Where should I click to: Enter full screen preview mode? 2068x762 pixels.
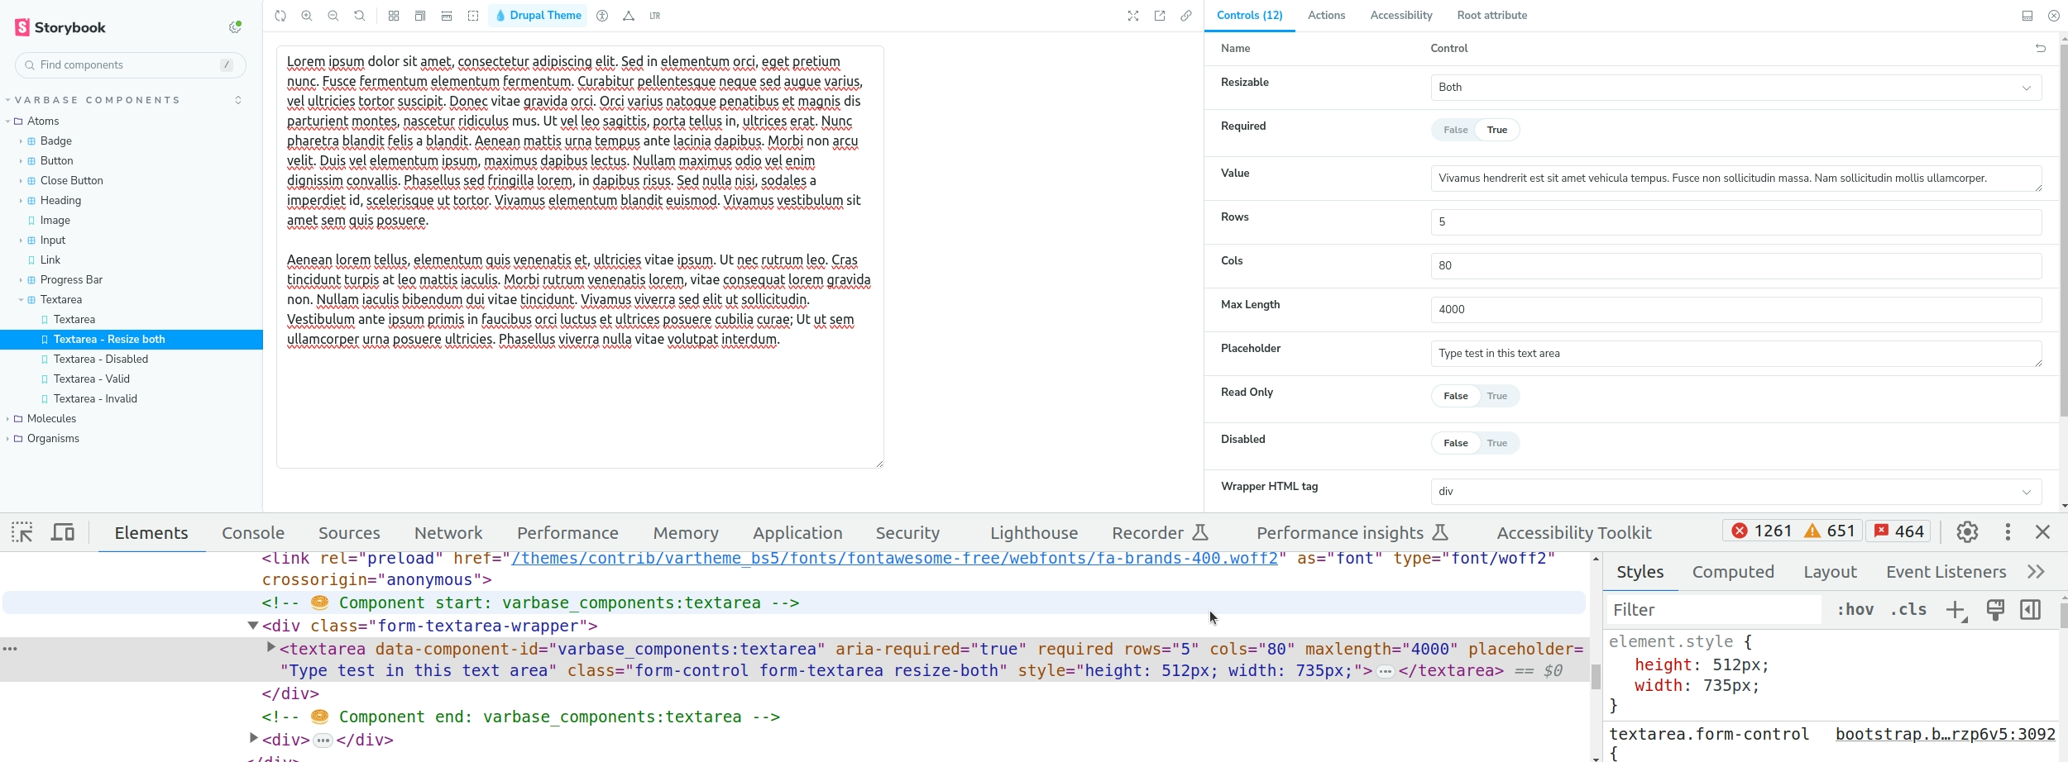(x=1133, y=16)
